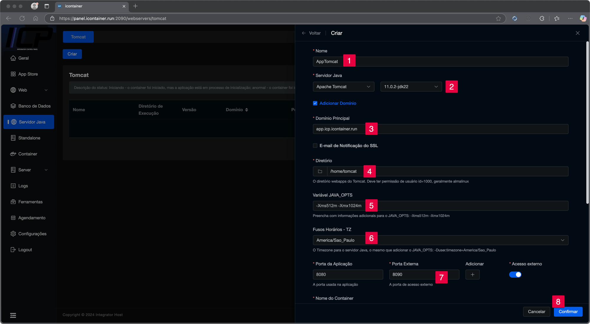This screenshot has height=324, width=590.
Task: Click the browser profile avatar
Action: (x=35, y=6)
